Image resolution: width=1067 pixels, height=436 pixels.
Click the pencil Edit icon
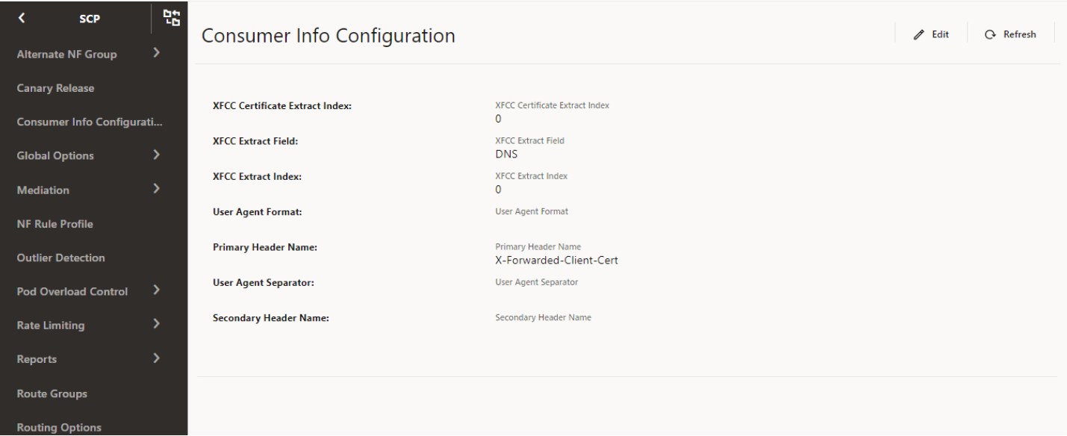click(918, 35)
